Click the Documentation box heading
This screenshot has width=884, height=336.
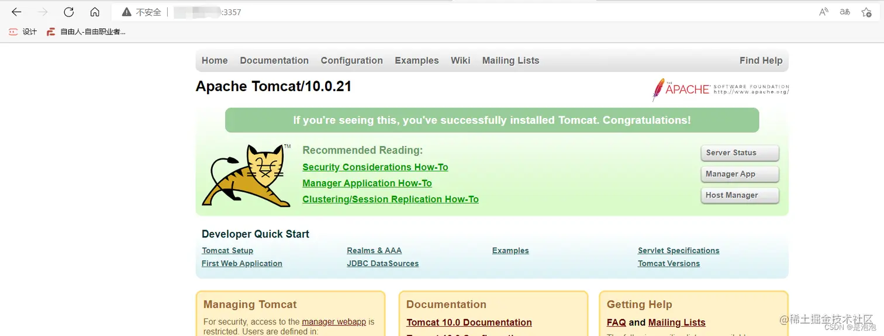click(x=446, y=304)
